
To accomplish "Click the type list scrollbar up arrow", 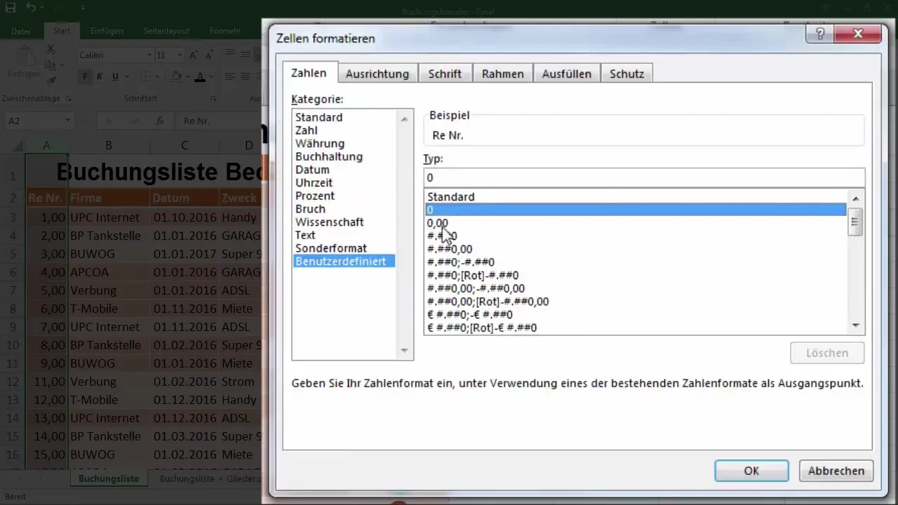I will (x=855, y=198).
